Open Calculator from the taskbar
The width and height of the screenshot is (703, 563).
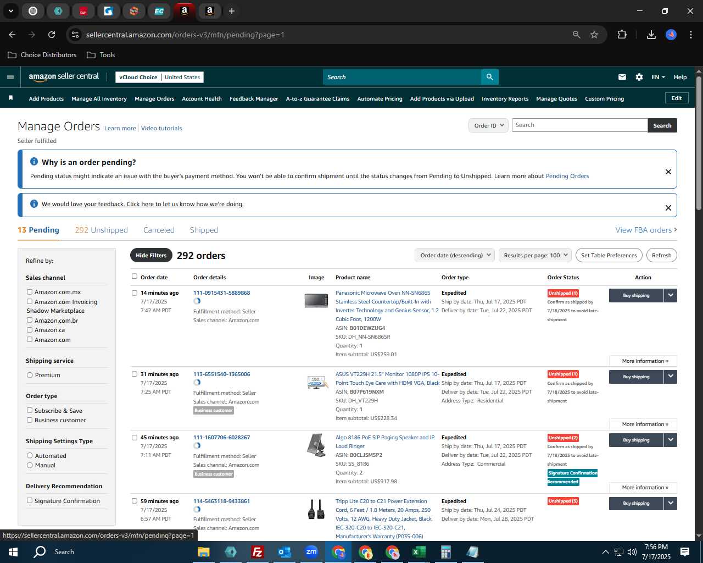tap(446, 552)
